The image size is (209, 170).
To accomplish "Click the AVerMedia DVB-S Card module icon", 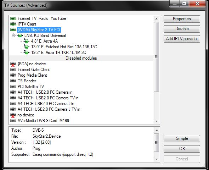I will tap(13, 121).
